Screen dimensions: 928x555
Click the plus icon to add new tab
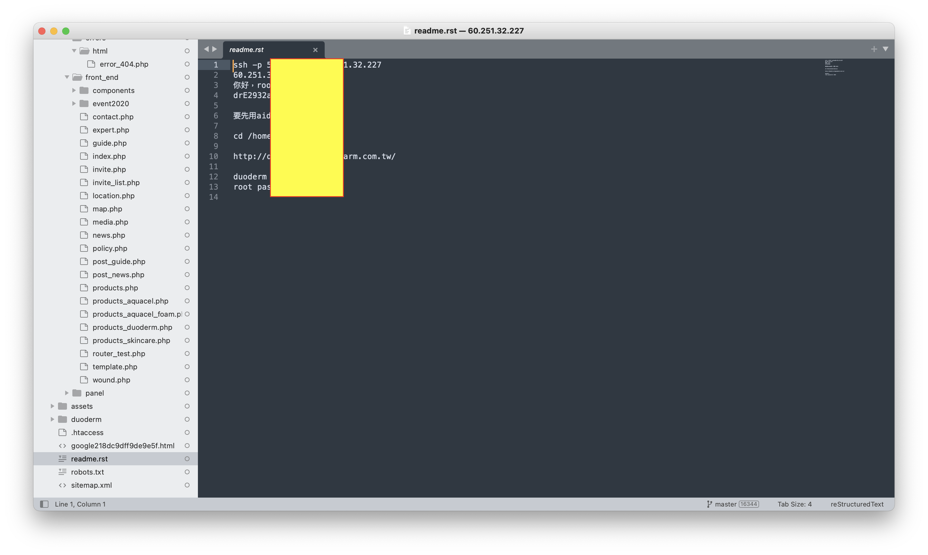pyautogui.click(x=873, y=49)
